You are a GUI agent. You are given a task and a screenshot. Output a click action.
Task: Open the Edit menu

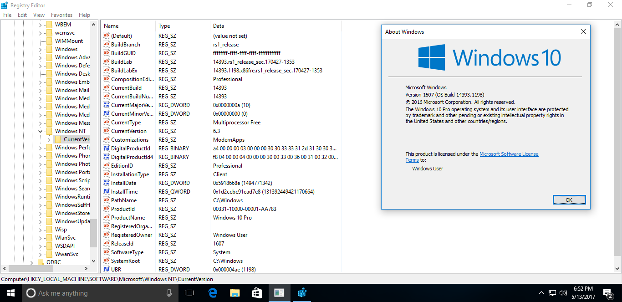point(22,15)
